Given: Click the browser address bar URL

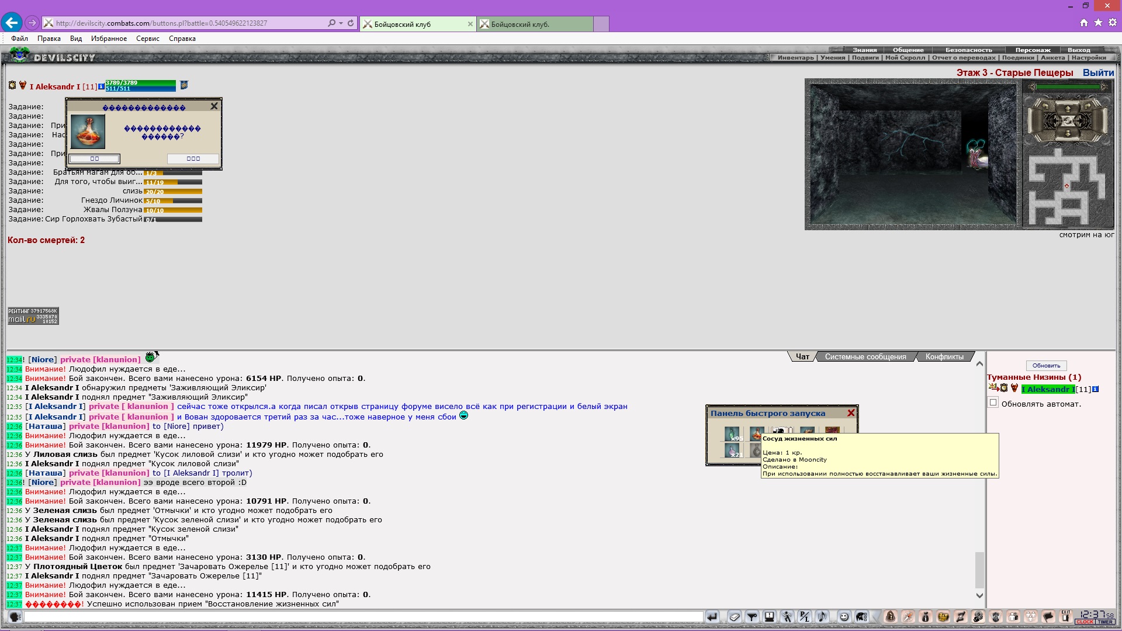Looking at the screenshot, I should click(161, 23).
